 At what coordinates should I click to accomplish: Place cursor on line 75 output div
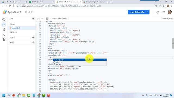pyautogui.click(x=59, y=75)
